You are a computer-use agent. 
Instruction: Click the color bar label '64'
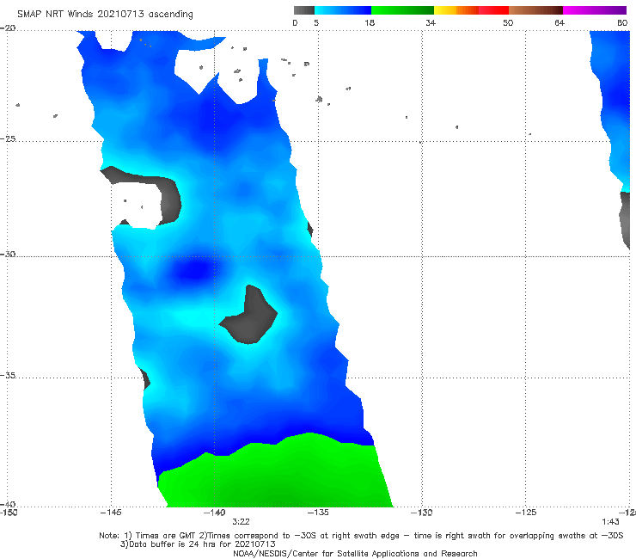560,22
